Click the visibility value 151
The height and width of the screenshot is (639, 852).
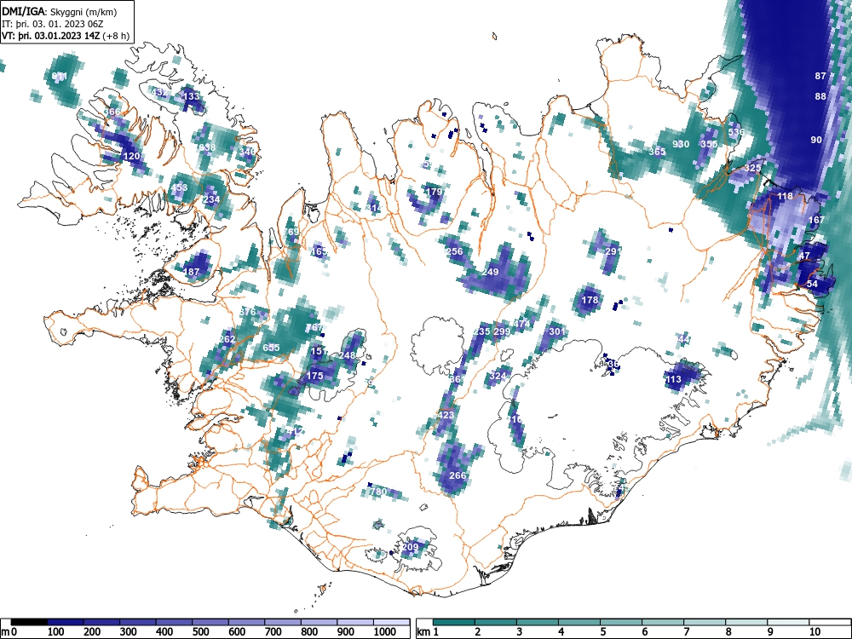(319, 352)
